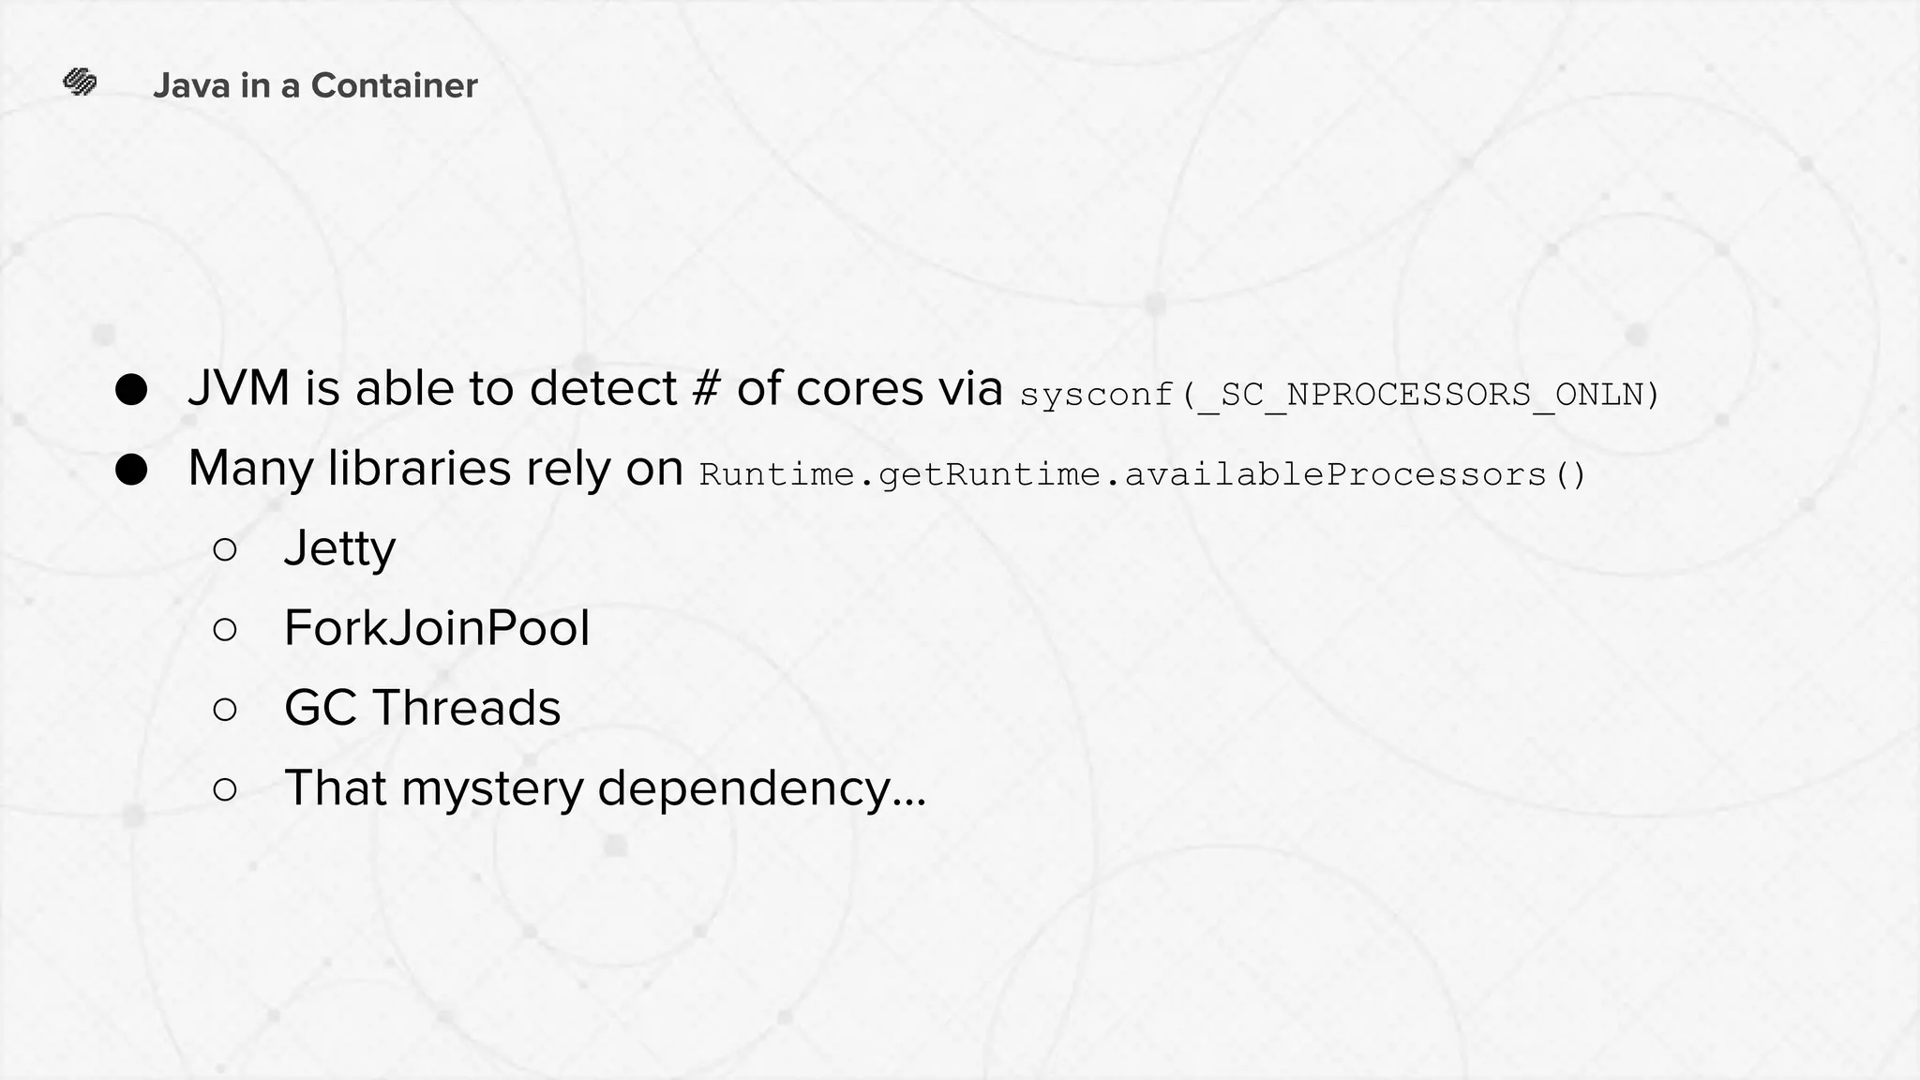1920x1080 pixels.
Task: Select the 'ForkJoinPool' list item
Action: [437, 628]
